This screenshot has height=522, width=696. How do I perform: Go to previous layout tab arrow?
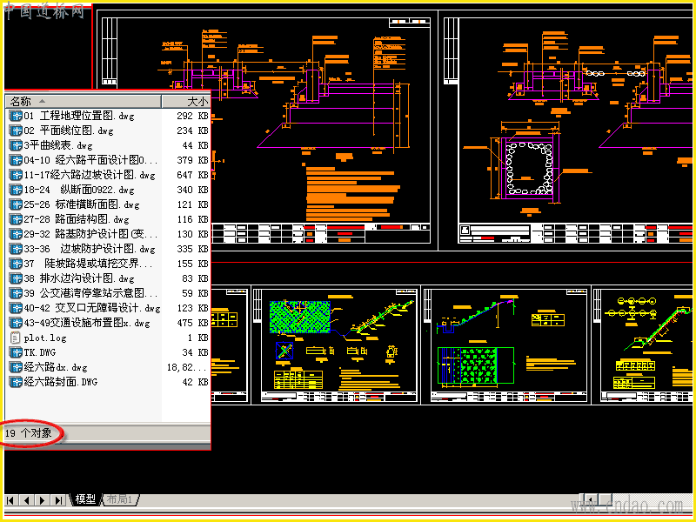[x=26, y=500]
